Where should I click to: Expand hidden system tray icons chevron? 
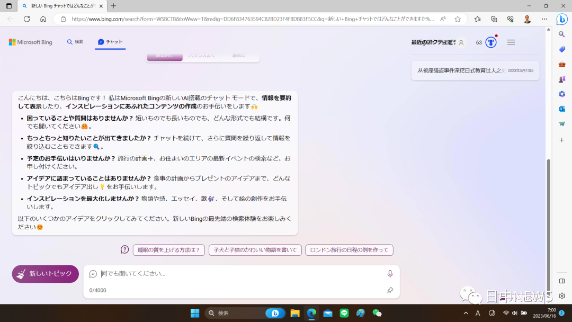pyautogui.click(x=466, y=313)
